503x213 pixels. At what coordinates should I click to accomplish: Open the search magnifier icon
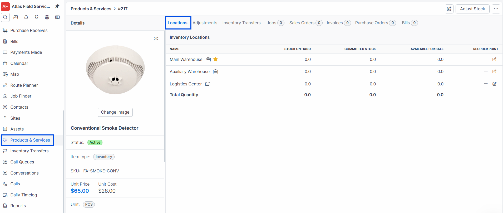[x=5, y=17]
